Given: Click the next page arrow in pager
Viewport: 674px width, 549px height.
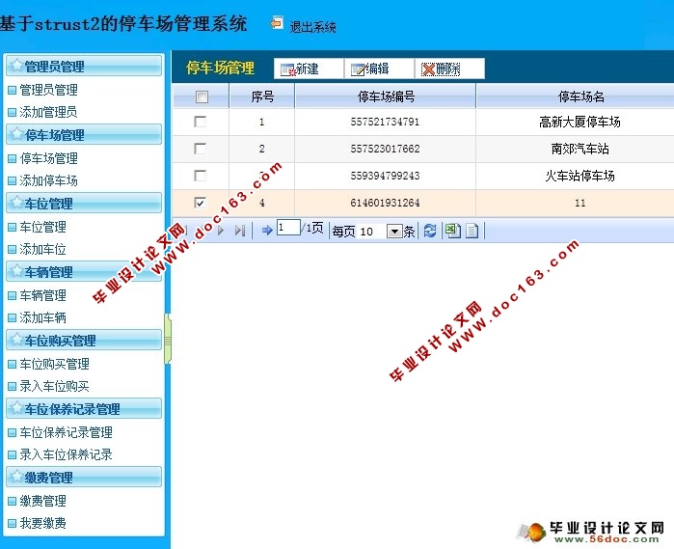Looking at the screenshot, I should click(x=221, y=231).
